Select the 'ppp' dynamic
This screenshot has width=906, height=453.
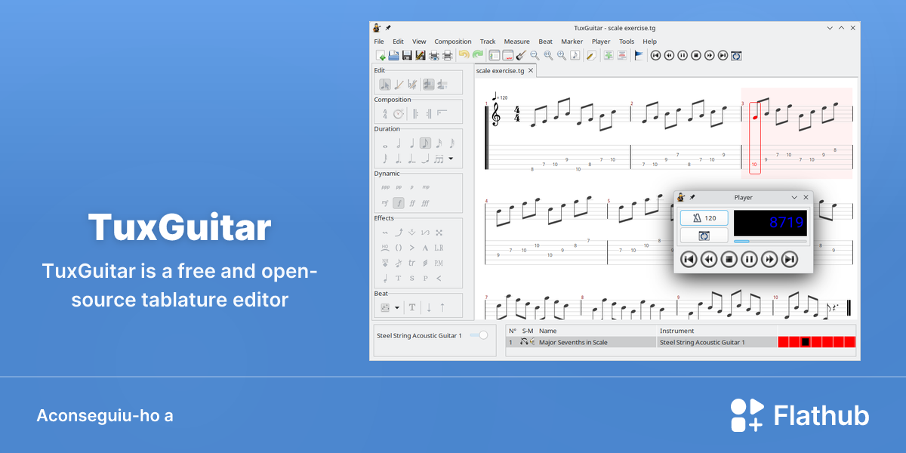pos(385,187)
